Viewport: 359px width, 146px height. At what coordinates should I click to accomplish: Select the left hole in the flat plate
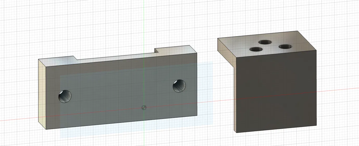65,96
